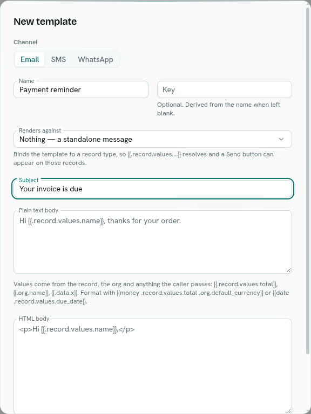Focus the optional Key input field

(x=225, y=89)
